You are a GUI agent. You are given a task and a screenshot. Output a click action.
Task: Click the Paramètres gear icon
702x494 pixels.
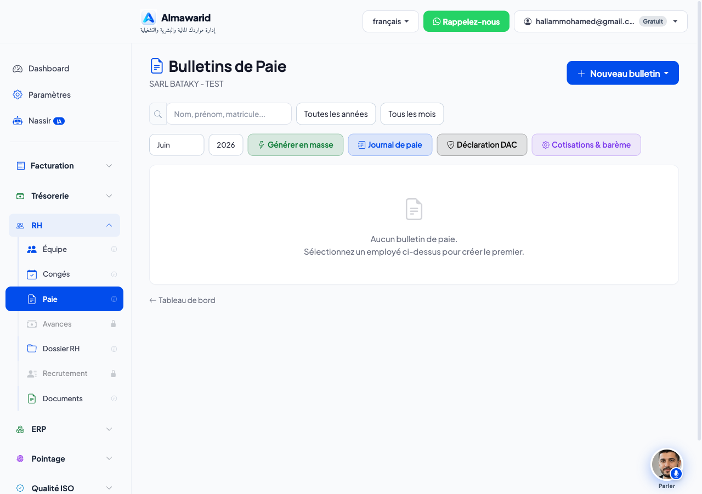pos(18,95)
